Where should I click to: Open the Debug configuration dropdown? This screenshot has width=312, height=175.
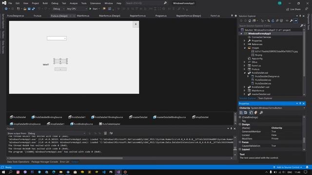(x=58, y=9)
